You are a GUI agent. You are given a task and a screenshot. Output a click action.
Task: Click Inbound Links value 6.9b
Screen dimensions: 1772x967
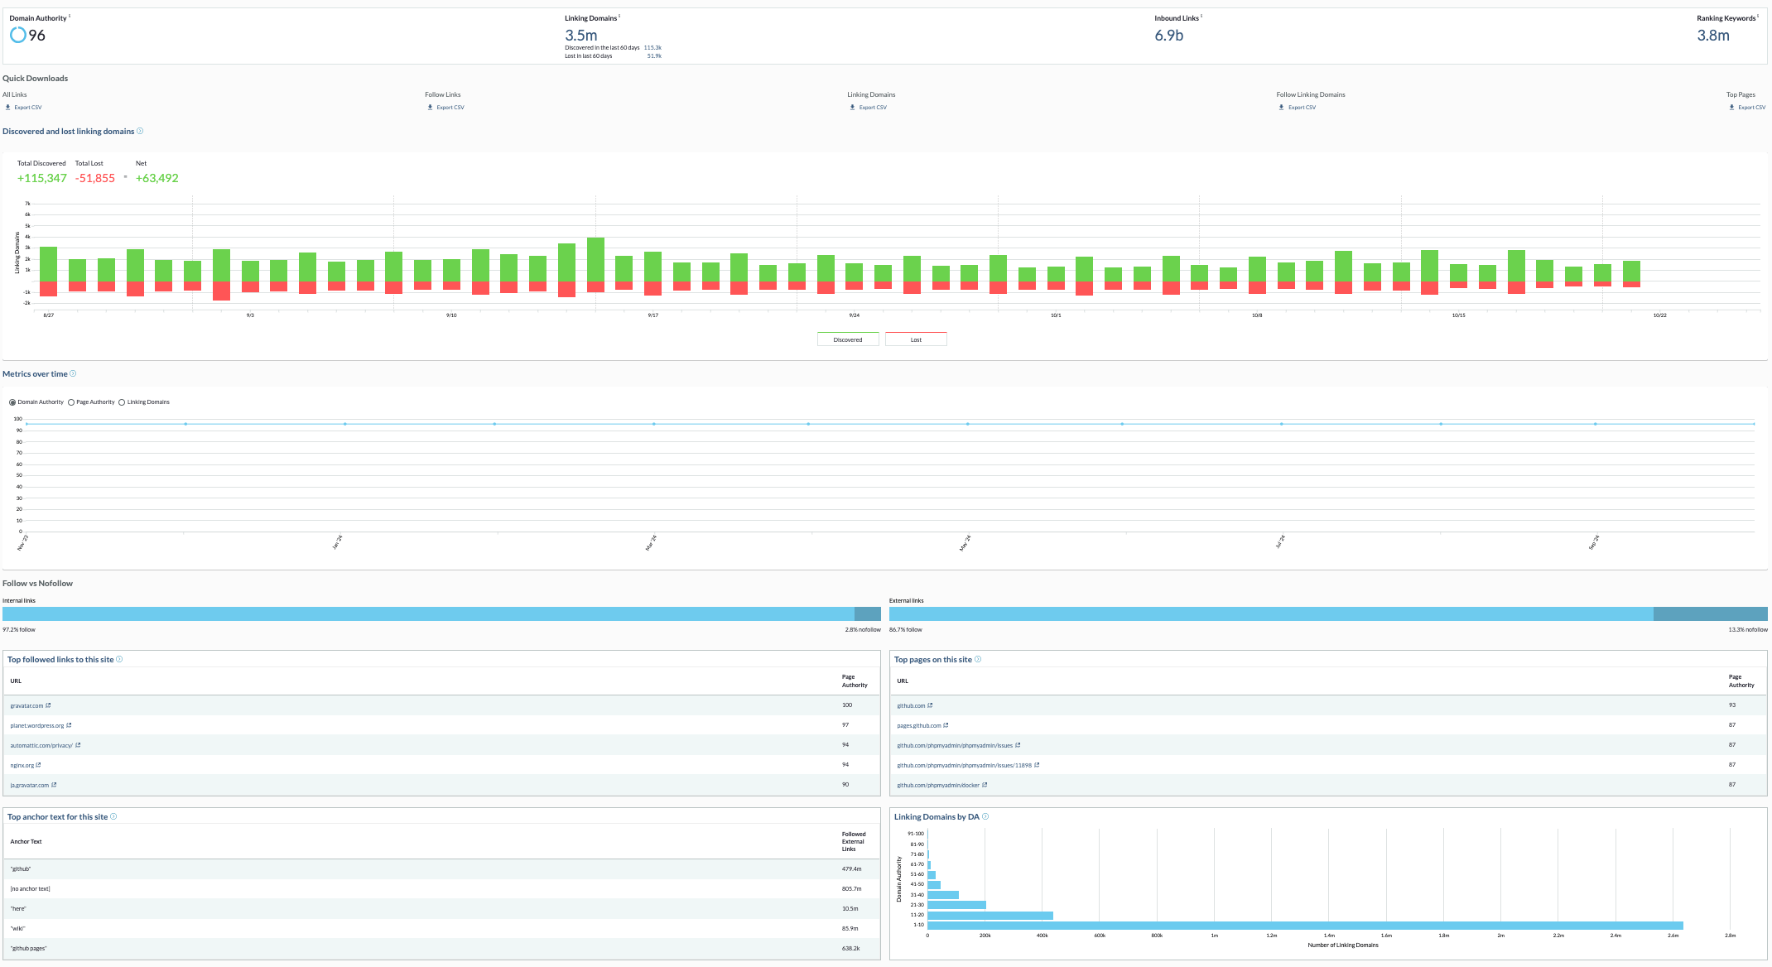coord(1168,35)
